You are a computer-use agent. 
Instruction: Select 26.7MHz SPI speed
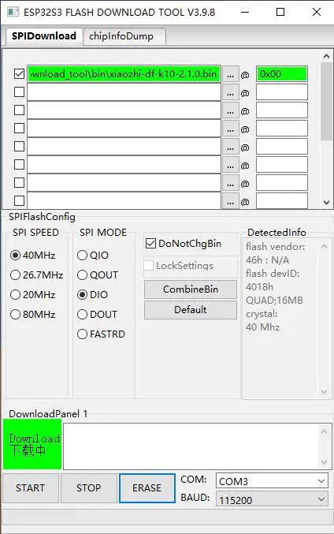pos(37,274)
